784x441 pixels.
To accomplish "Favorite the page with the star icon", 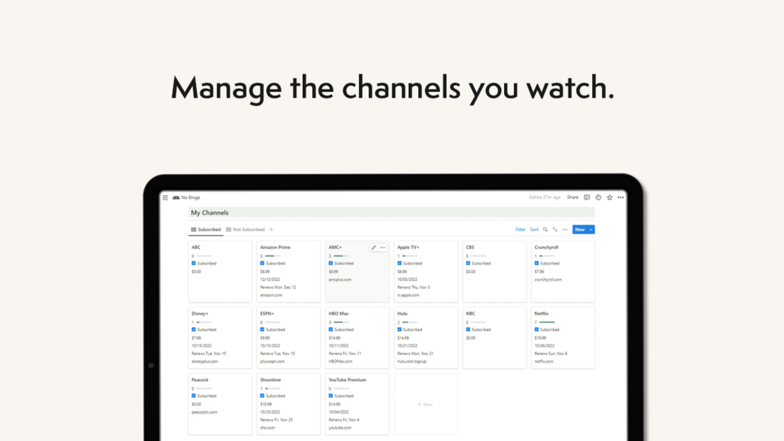I will click(609, 197).
